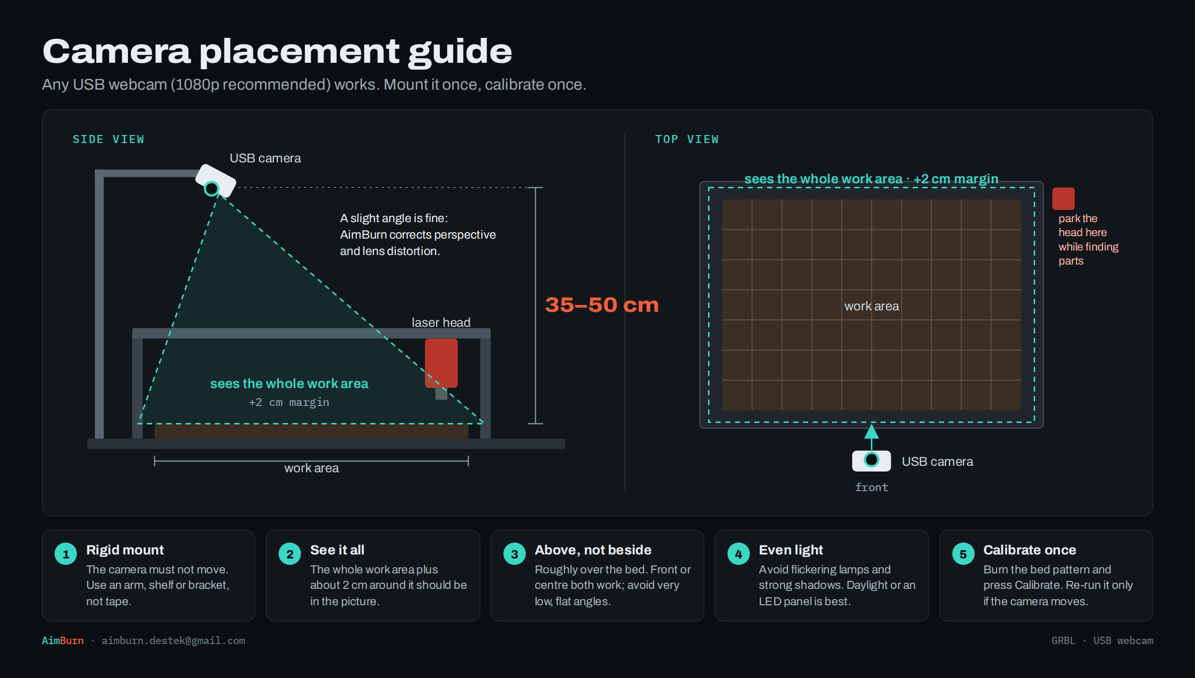Click the number 5 circle beside Calibrate once

pyautogui.click(x=963, y=554)
